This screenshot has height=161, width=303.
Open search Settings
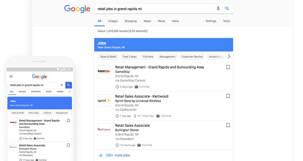coord(210,21)
